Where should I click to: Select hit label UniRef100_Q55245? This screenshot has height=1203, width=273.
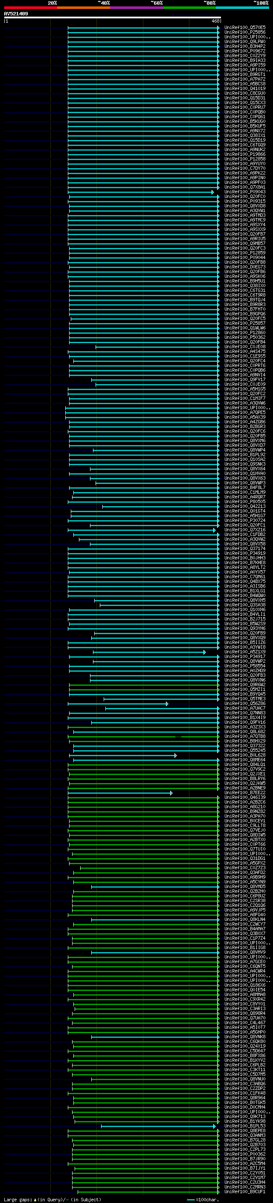pos(245,751)
